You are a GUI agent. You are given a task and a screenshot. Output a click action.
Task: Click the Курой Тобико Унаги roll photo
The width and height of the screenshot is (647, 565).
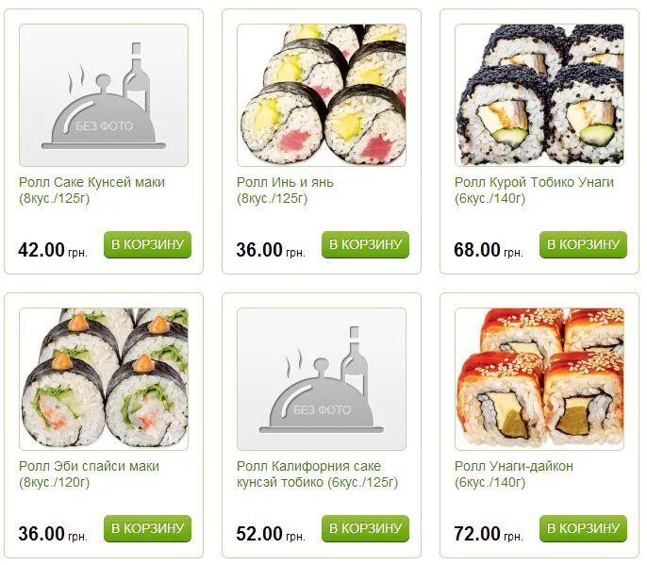coord(539,95)
